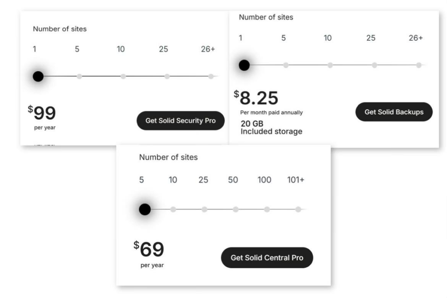447x298 pixels.
Task: Click the black slider handle in Central Pro card
Action: pyautogui.click(x=145, y=209)
